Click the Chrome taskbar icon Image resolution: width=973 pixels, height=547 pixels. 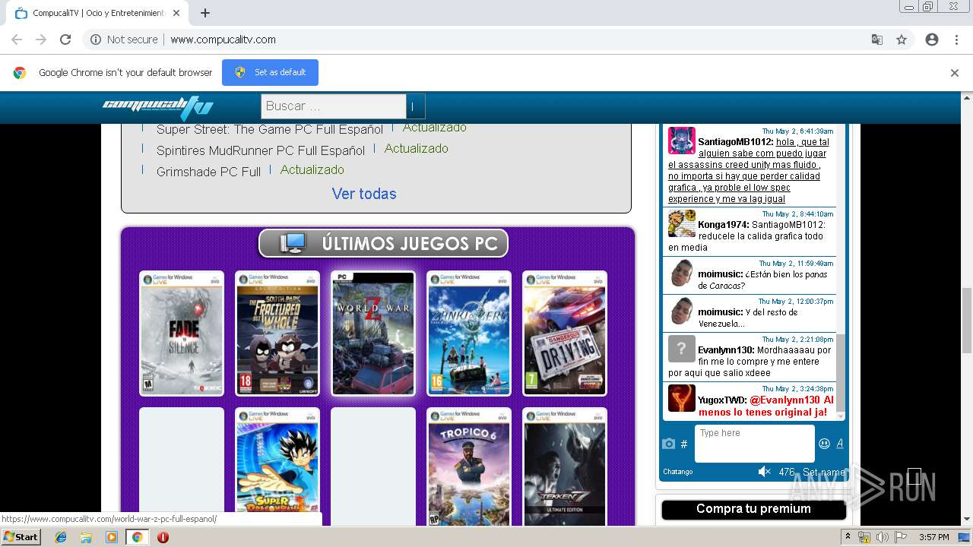pyautogui.click(x=137, y=537)
